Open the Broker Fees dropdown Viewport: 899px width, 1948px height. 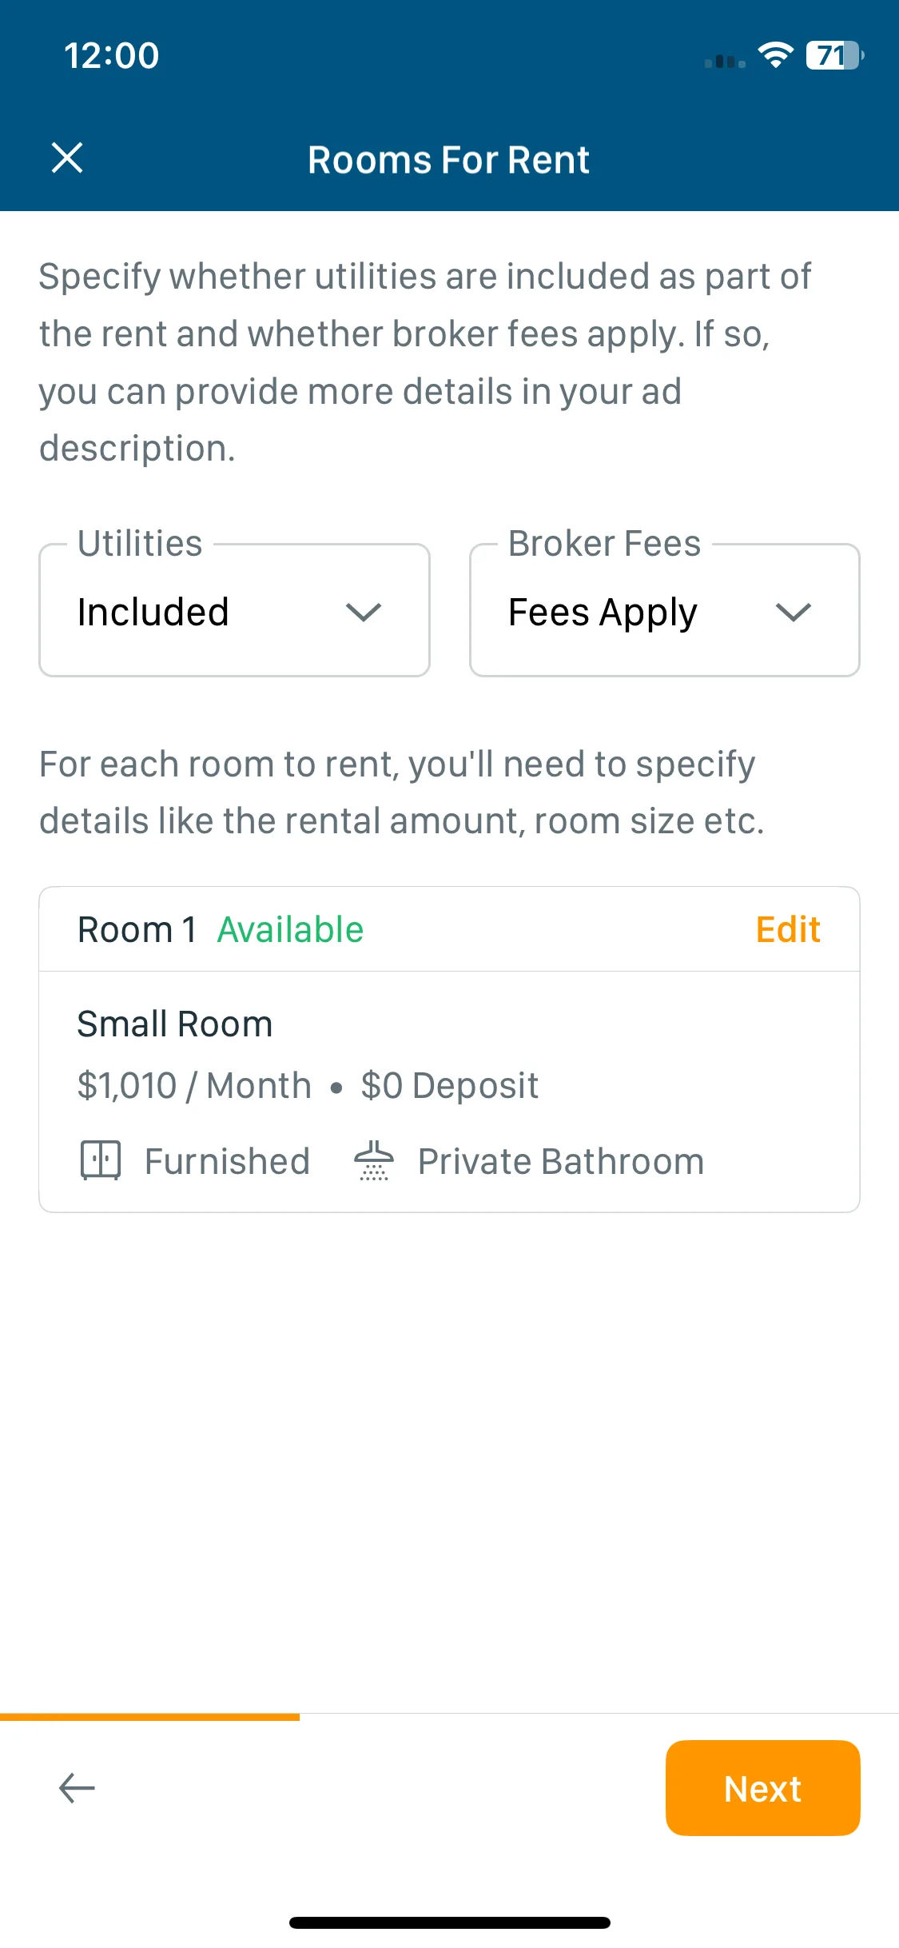pos(665,610)
